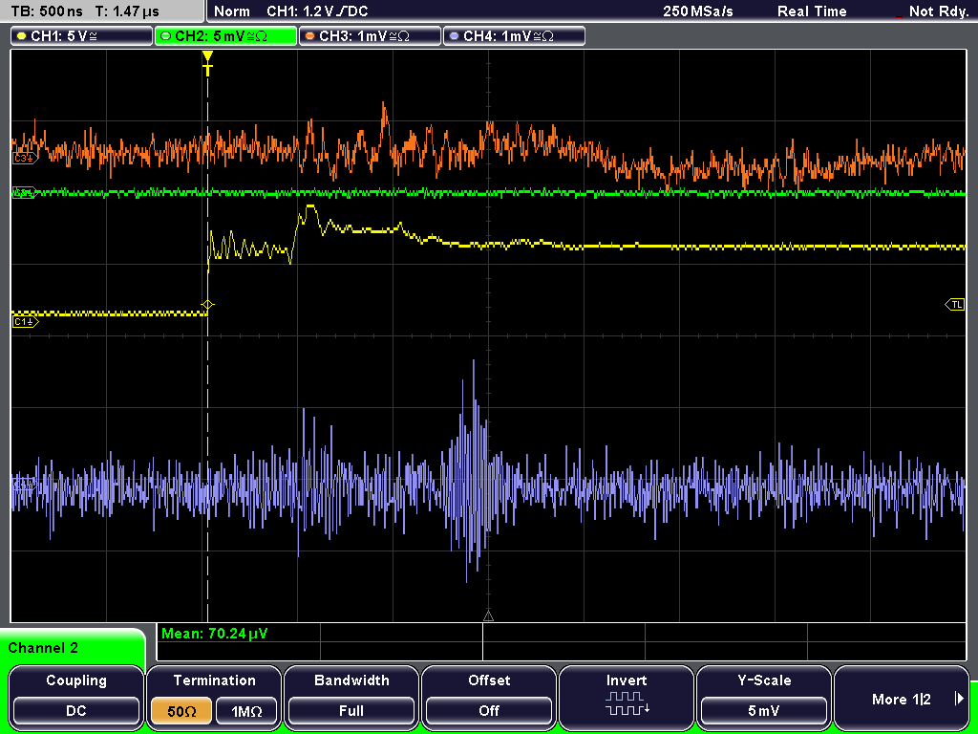Click the TL trigger level marker

(x=955, y=305)
